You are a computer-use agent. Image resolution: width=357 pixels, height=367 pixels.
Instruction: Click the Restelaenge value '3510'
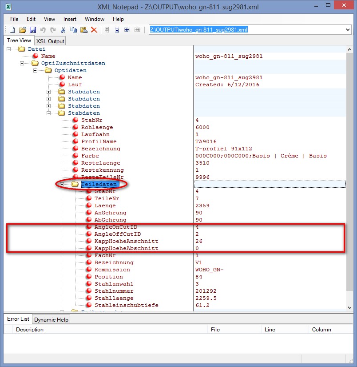tap(202, 163)
